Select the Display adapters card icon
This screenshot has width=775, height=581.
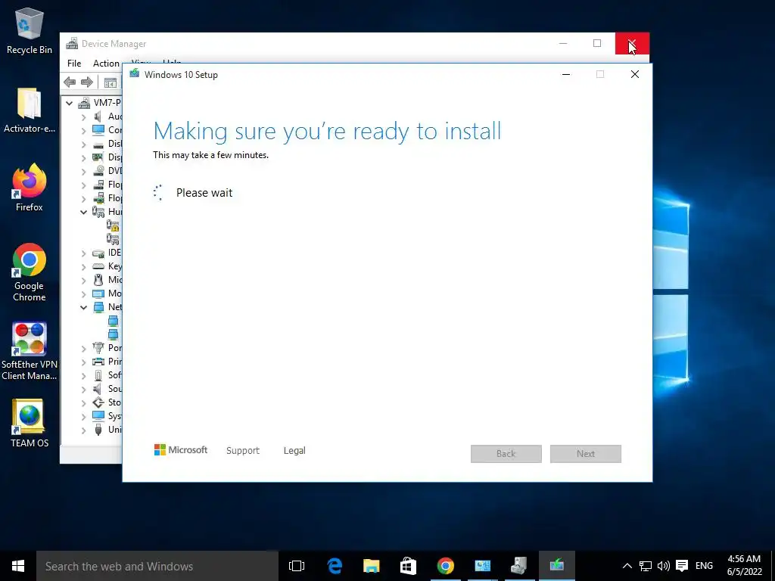(x=98, y=157)
